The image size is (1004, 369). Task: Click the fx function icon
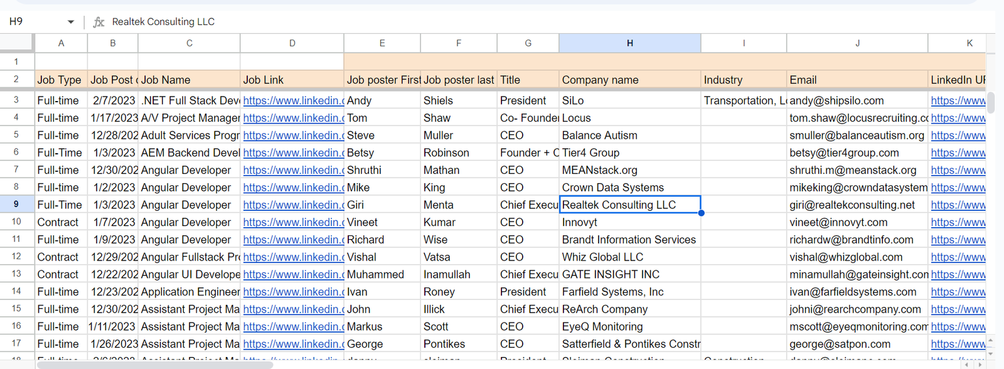(x=99, y=22)
